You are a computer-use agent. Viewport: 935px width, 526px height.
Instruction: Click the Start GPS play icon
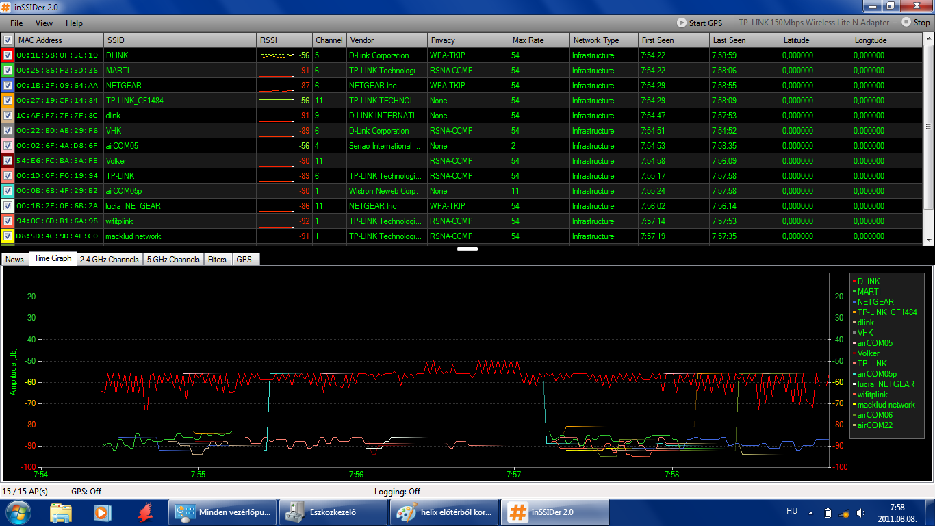(x=681, y=23)
